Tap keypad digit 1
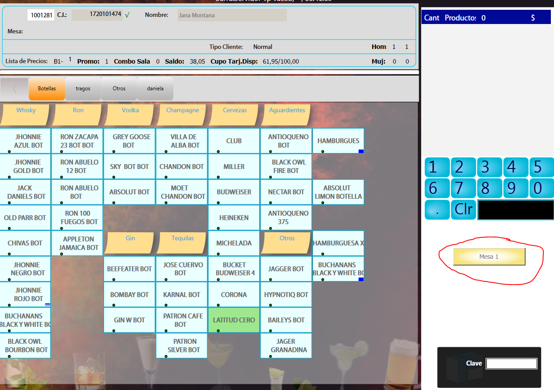Screen dimensions: 554x390 tap(437, 167)
